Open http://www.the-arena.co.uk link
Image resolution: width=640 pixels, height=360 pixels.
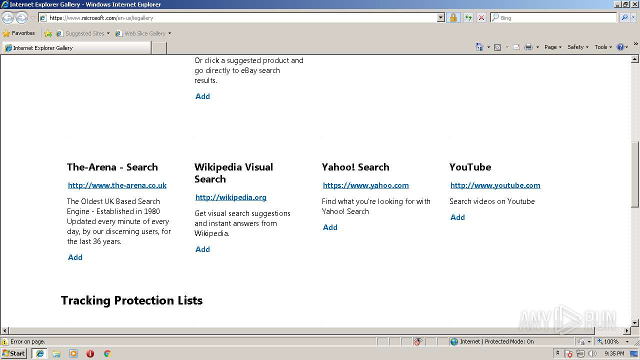(117, 185)
